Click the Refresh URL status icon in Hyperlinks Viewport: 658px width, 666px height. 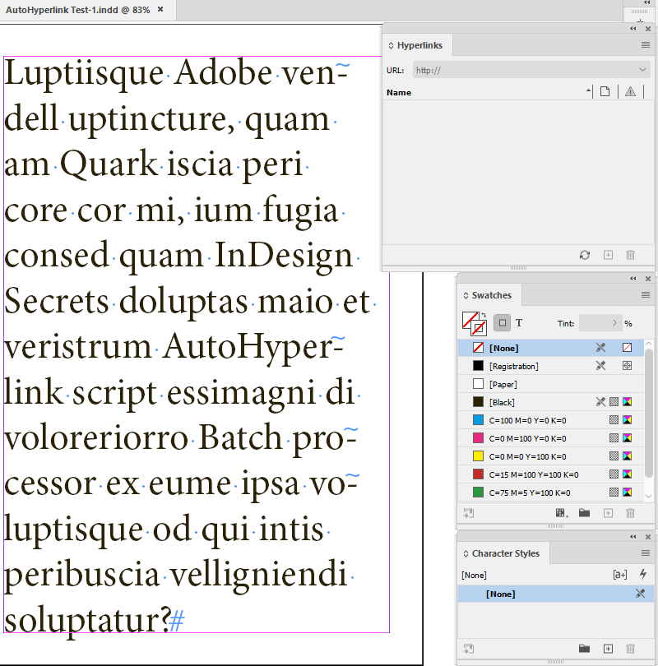pos(585,255)
